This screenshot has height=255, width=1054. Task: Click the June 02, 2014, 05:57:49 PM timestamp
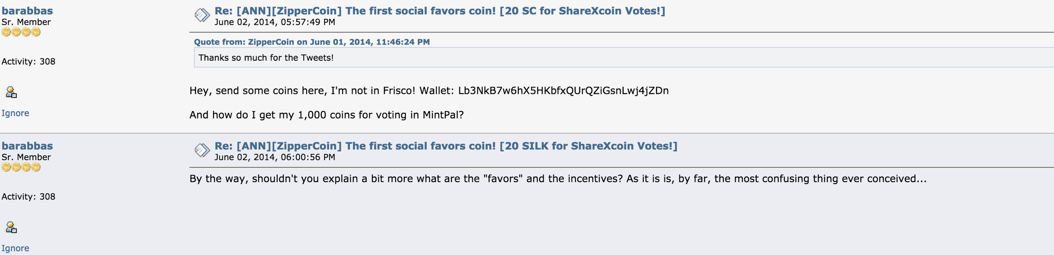(x=275, y=22)
